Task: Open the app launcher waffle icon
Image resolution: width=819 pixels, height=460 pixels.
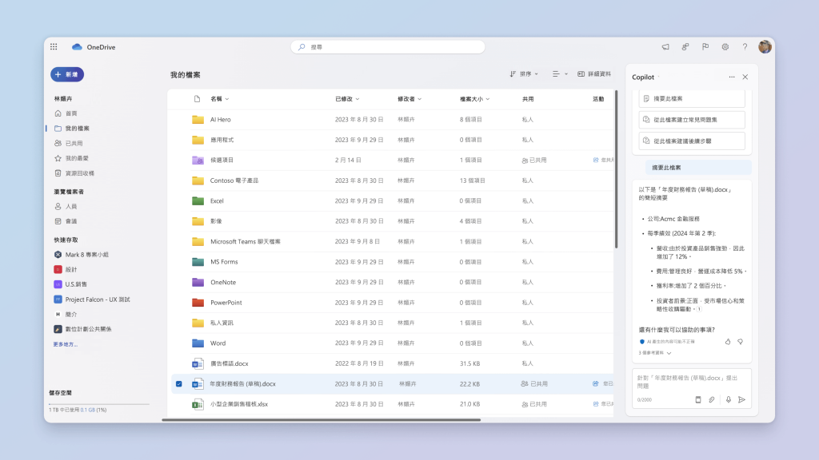Action: coord(54,47)
